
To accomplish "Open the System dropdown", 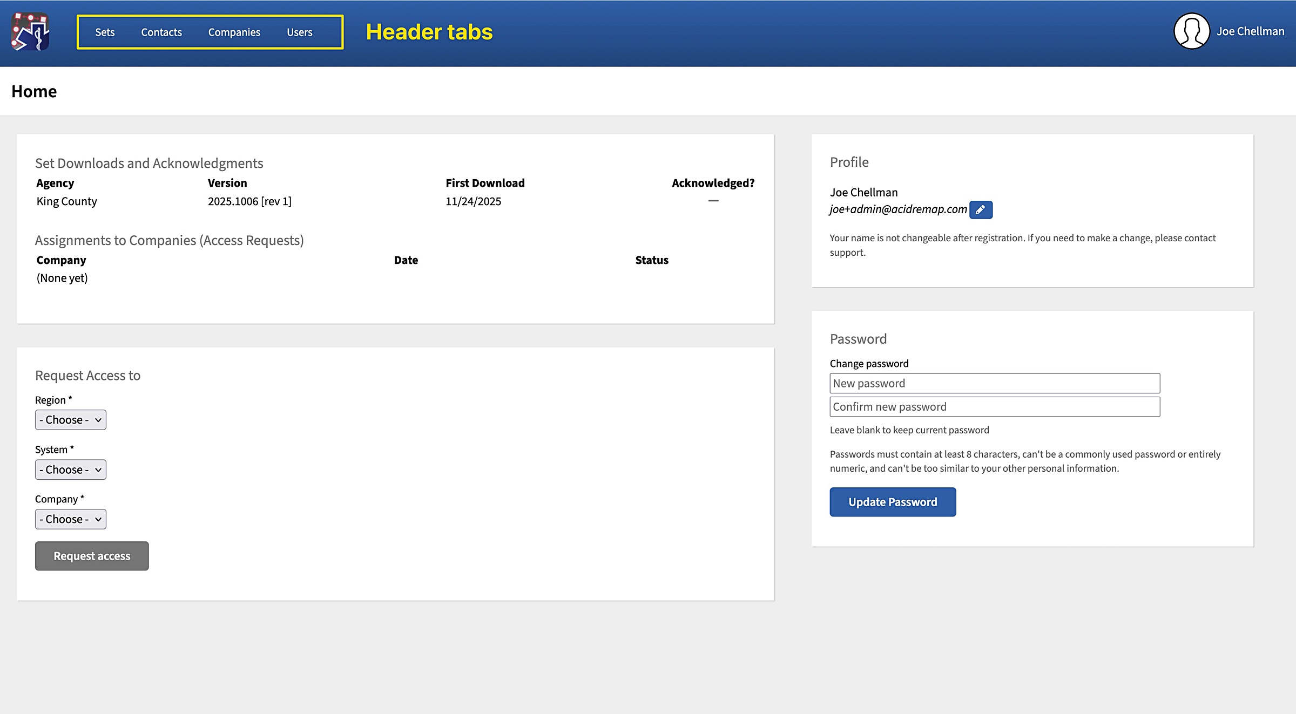I will 70,469.
